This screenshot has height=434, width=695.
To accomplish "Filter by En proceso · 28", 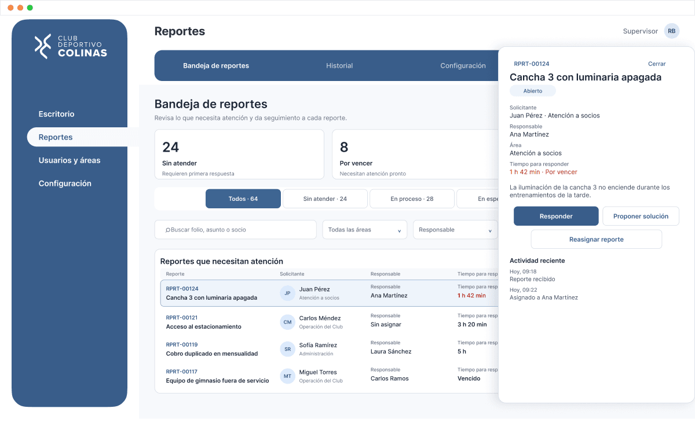I will 412,198.
